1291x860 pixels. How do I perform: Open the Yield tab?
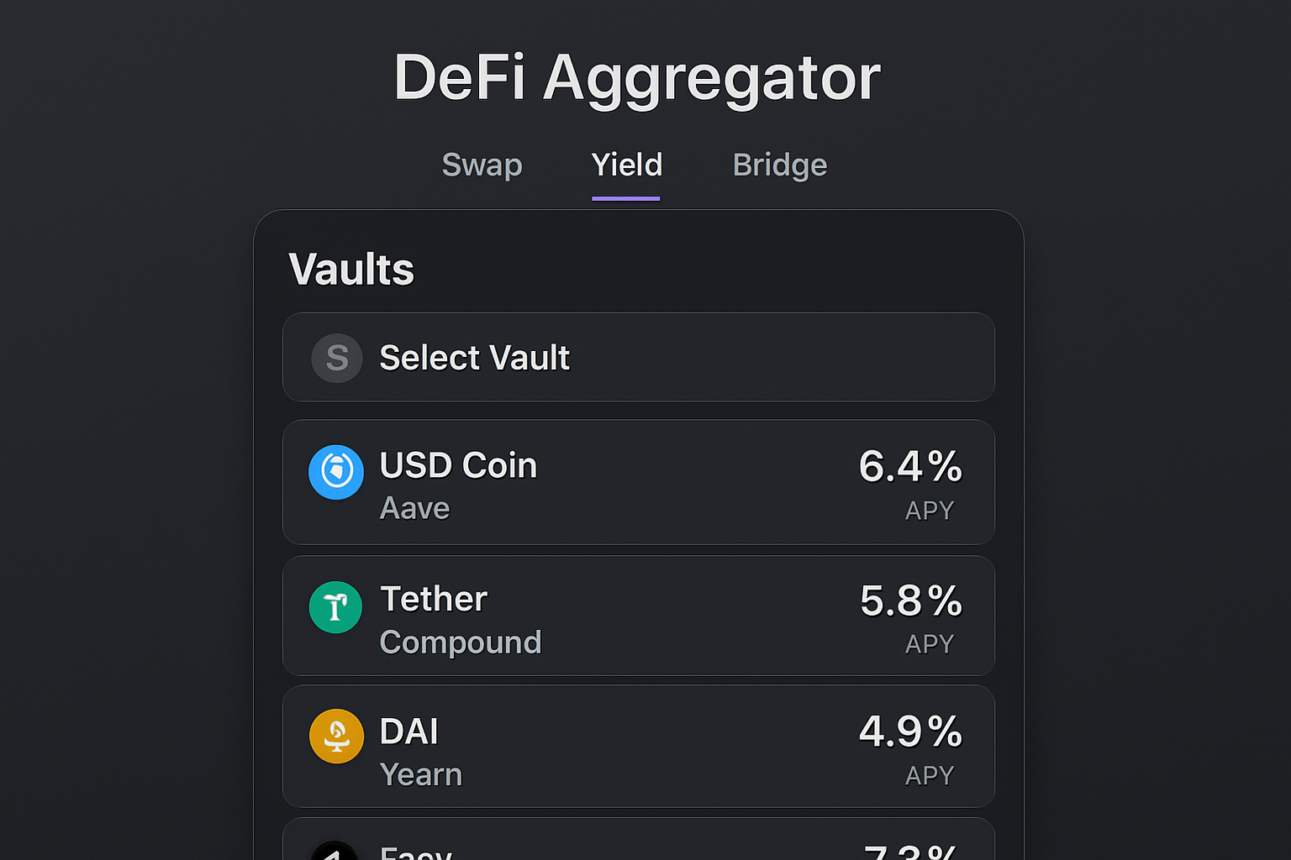(x=625, y=165)
